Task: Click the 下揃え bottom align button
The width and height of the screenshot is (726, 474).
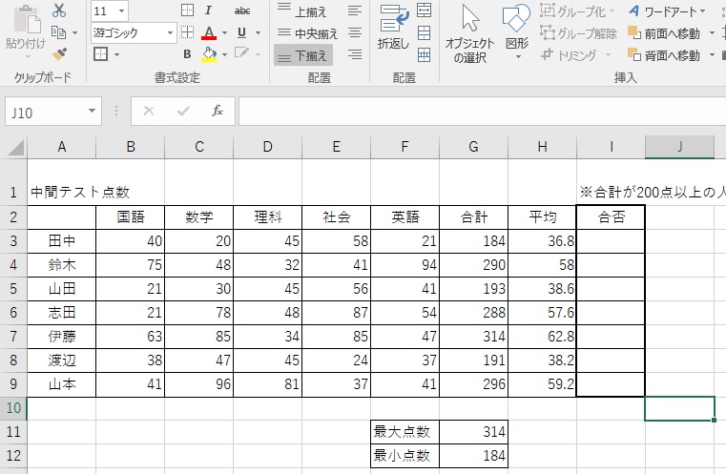Action: [302, 55]
